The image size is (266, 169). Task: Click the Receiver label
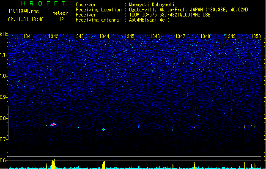86,15
